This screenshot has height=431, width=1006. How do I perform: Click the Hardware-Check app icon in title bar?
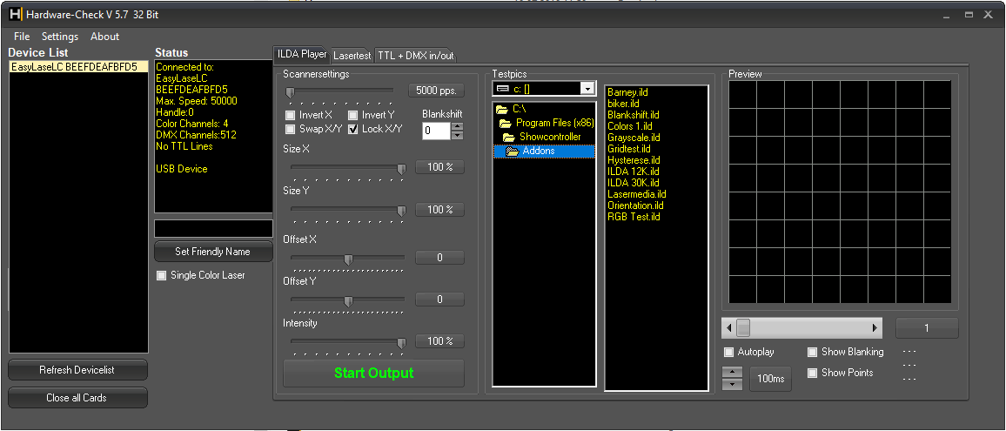tap(15, 15)
